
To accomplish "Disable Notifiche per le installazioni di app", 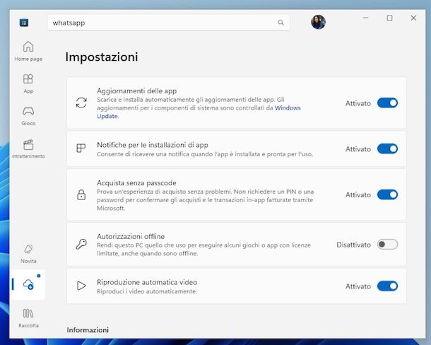I will click(387, 149).
